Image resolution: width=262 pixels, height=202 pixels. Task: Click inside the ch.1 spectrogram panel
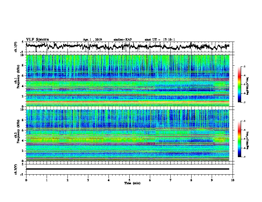[128, 81]
